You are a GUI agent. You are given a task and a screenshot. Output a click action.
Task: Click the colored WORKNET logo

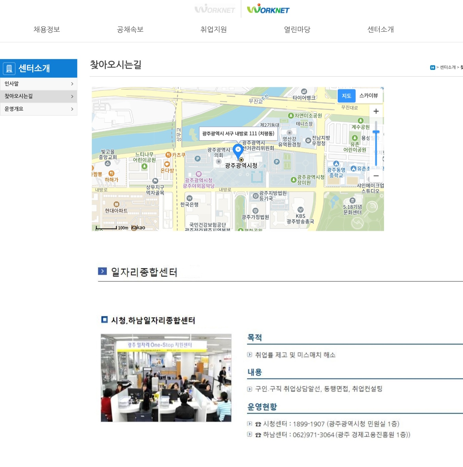click(x=268, y=9)
